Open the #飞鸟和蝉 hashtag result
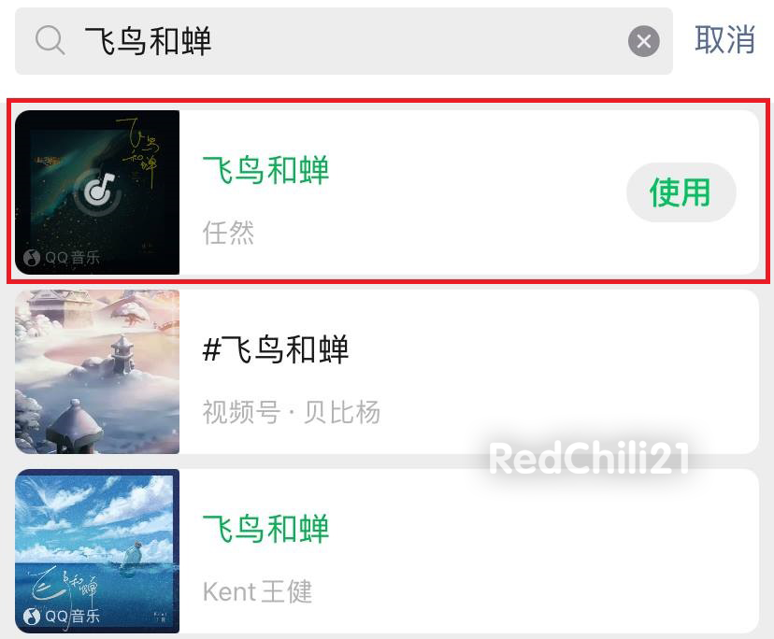The height and width of the screenshot is (639, 774). coord(276,349)
